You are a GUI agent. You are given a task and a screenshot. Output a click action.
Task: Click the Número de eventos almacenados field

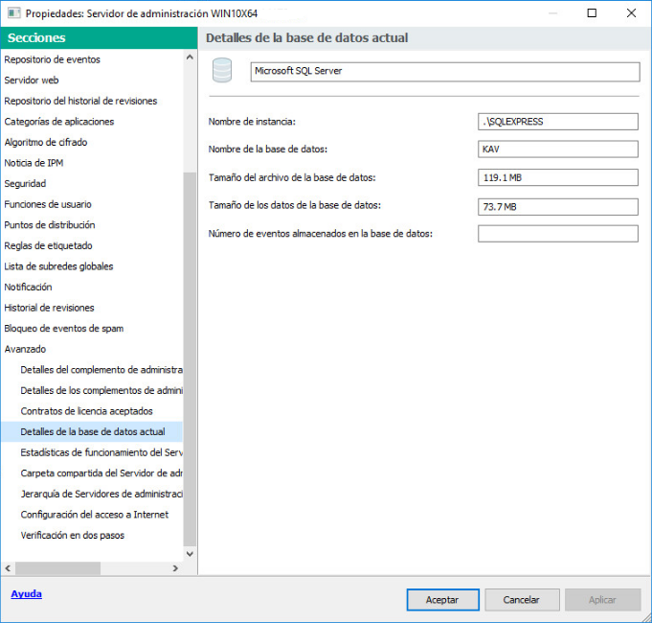pos(557,234)
